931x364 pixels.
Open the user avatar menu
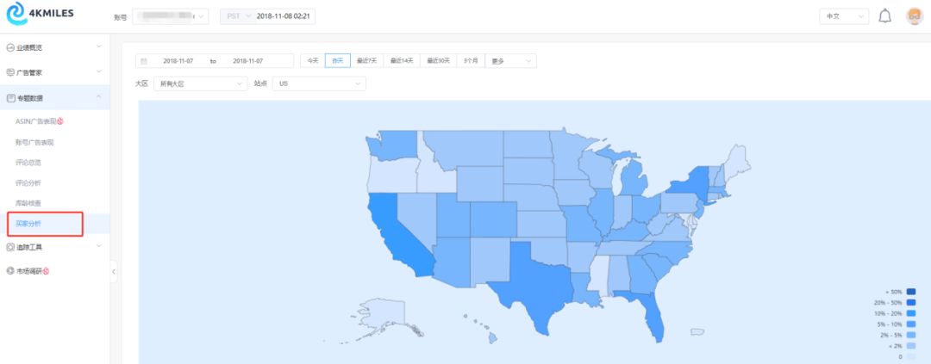click(x=915, y=16)
